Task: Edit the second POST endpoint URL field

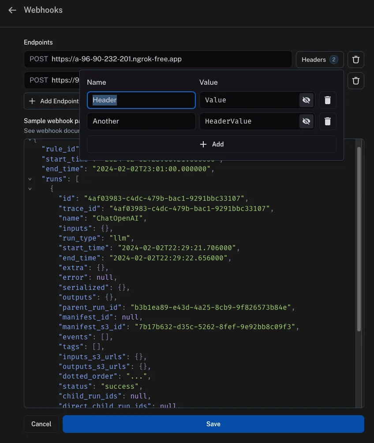Action: point(52,80)
